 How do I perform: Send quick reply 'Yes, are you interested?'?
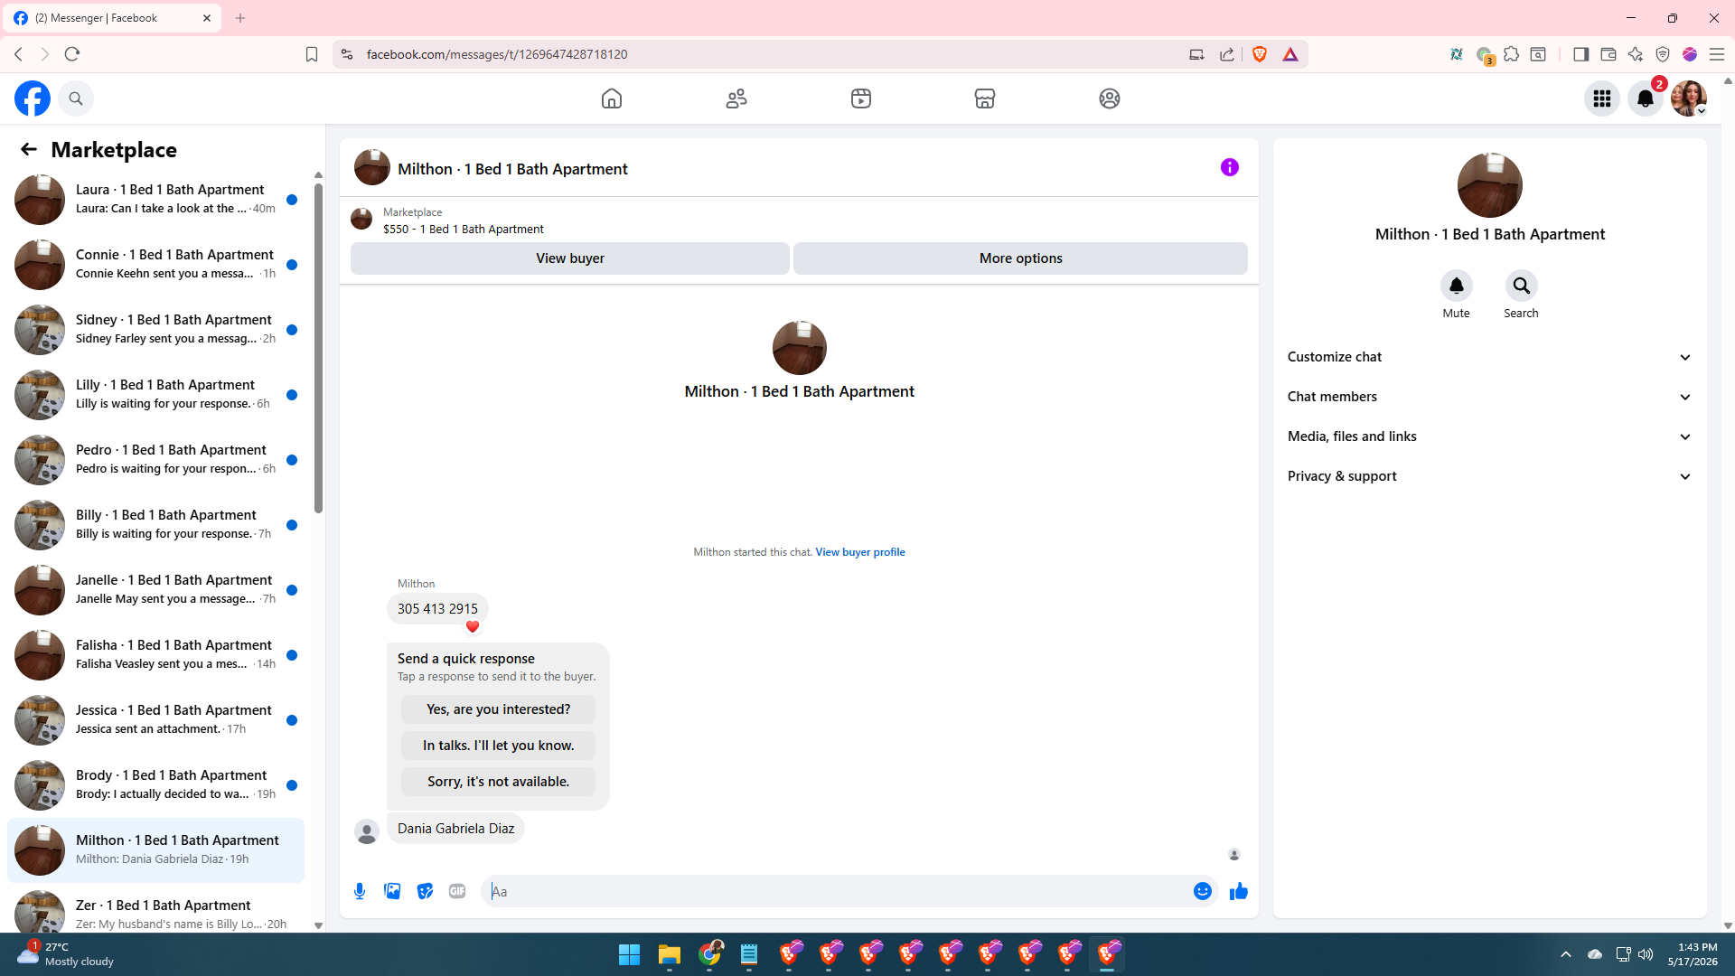(499, 709)
